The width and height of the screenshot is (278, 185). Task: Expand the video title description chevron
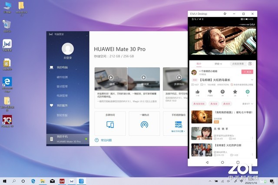click(252, 80)
